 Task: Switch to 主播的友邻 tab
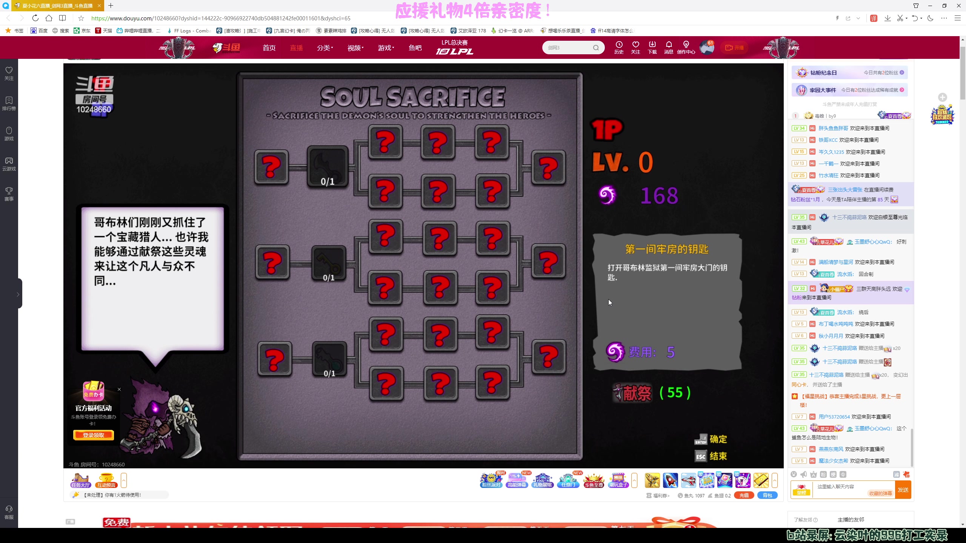coord(851,520)
